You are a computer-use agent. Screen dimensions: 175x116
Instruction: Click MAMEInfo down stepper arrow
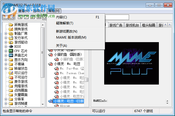pyautogui.click(x=167, y=103)
